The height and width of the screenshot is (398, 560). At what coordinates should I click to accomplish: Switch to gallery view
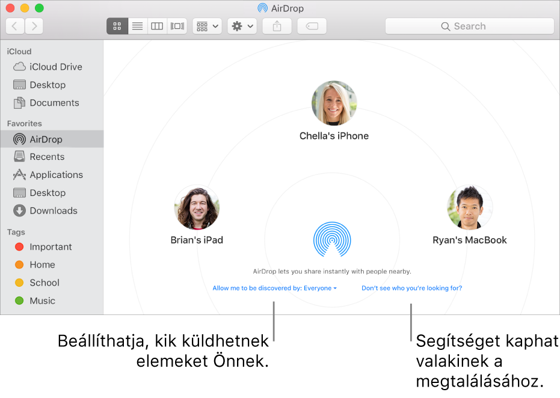[177, 26]
